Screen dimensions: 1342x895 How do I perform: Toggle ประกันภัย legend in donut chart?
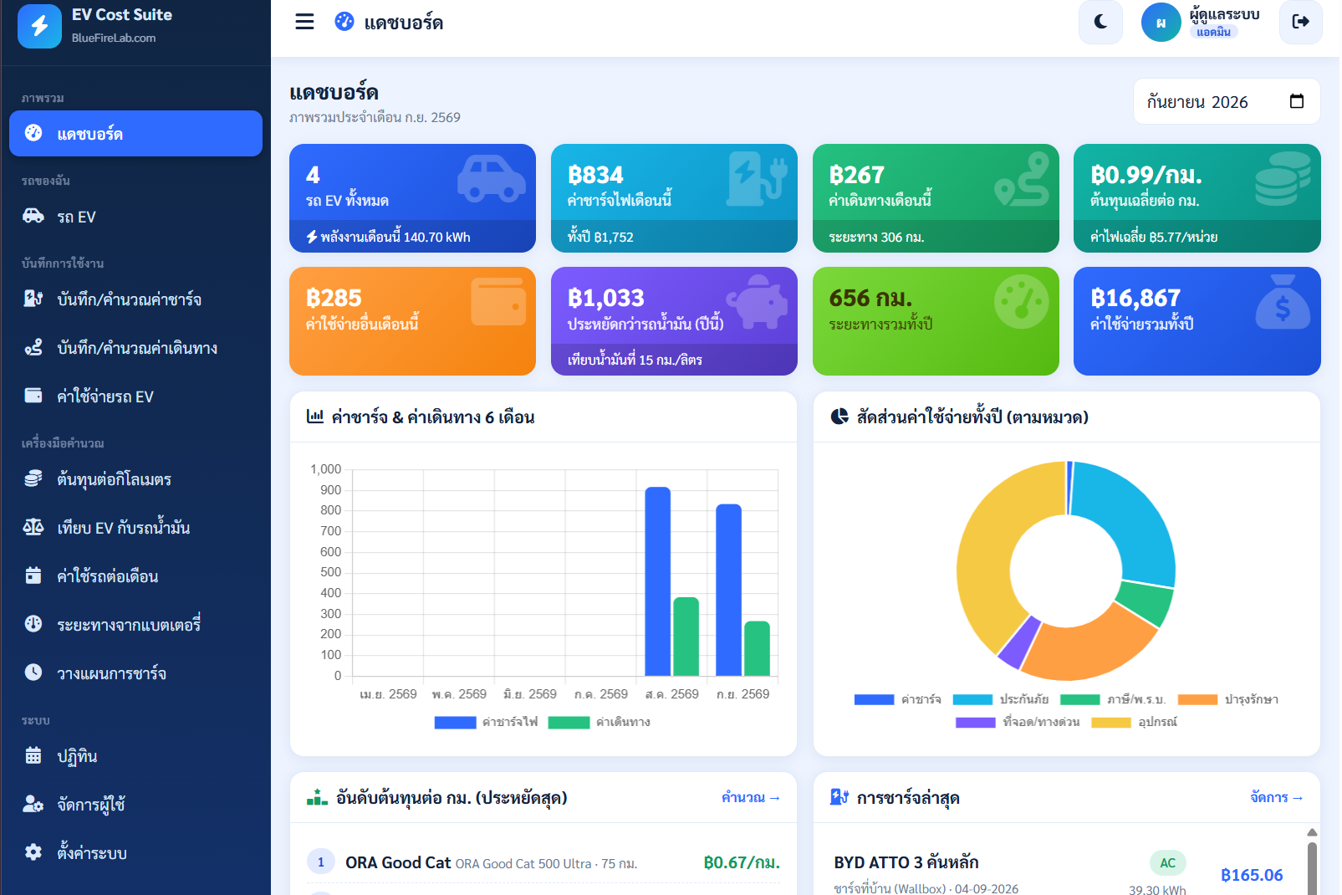coord(1001,699)
